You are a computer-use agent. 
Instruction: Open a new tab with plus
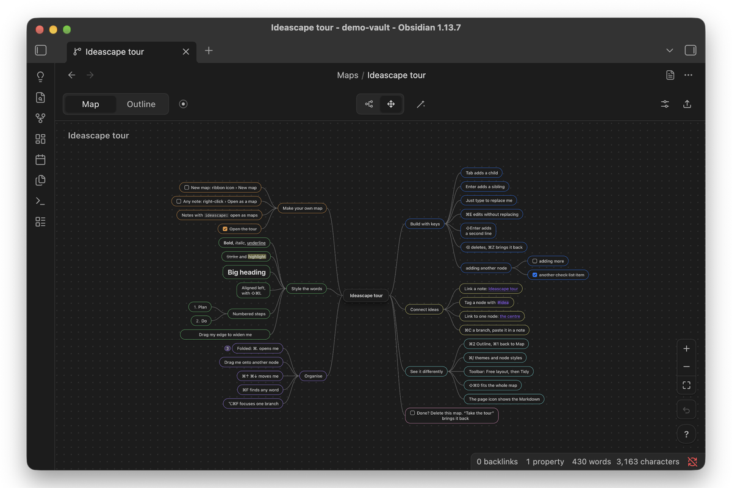pyautogui.click(x=209, y=51)
